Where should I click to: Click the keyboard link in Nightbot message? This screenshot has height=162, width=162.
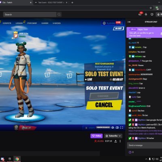[x=145, y=132]
